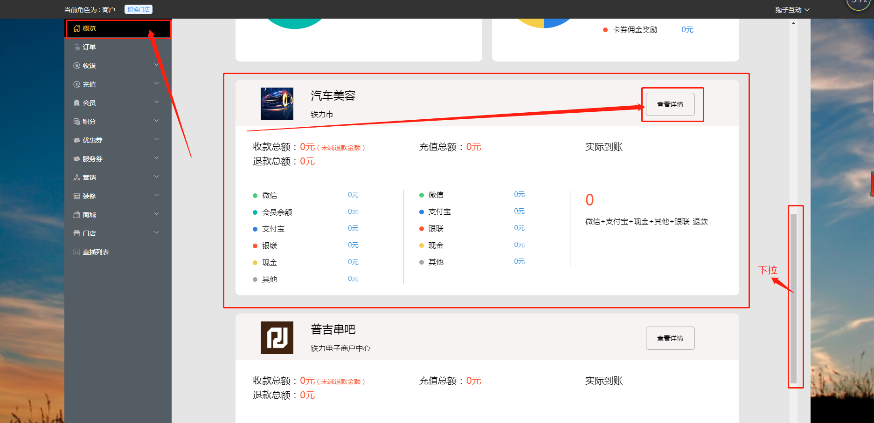Click the 积分 points icon
874x423 pixels.
click(x=76, y=122)
